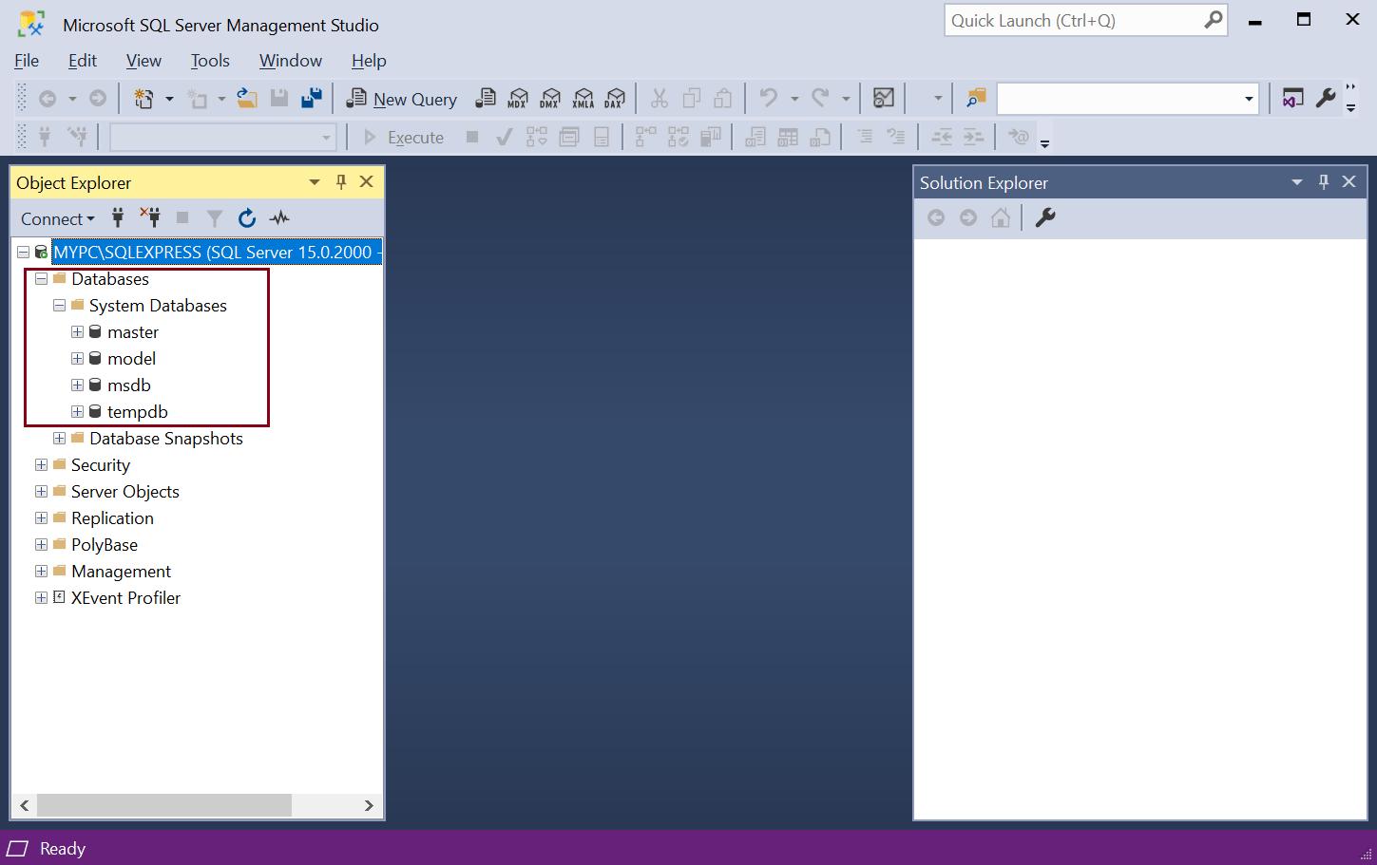Filter objects in Object Explorer
This screenshot has width=1377, height=865.
point(214,217)
